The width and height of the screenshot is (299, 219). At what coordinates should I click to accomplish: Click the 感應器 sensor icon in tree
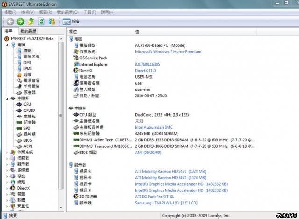pos(19,93)
